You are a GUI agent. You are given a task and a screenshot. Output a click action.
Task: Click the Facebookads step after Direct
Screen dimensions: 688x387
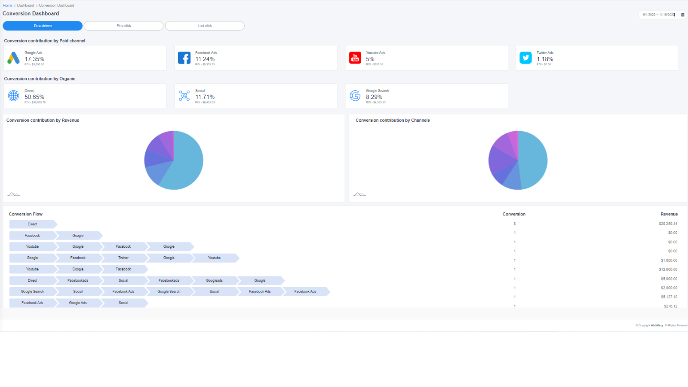[x=78, y=280]
